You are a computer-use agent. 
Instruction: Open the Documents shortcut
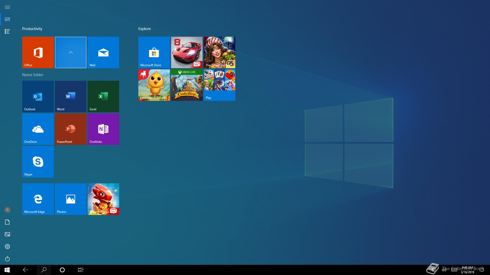[x=7, y=222]
